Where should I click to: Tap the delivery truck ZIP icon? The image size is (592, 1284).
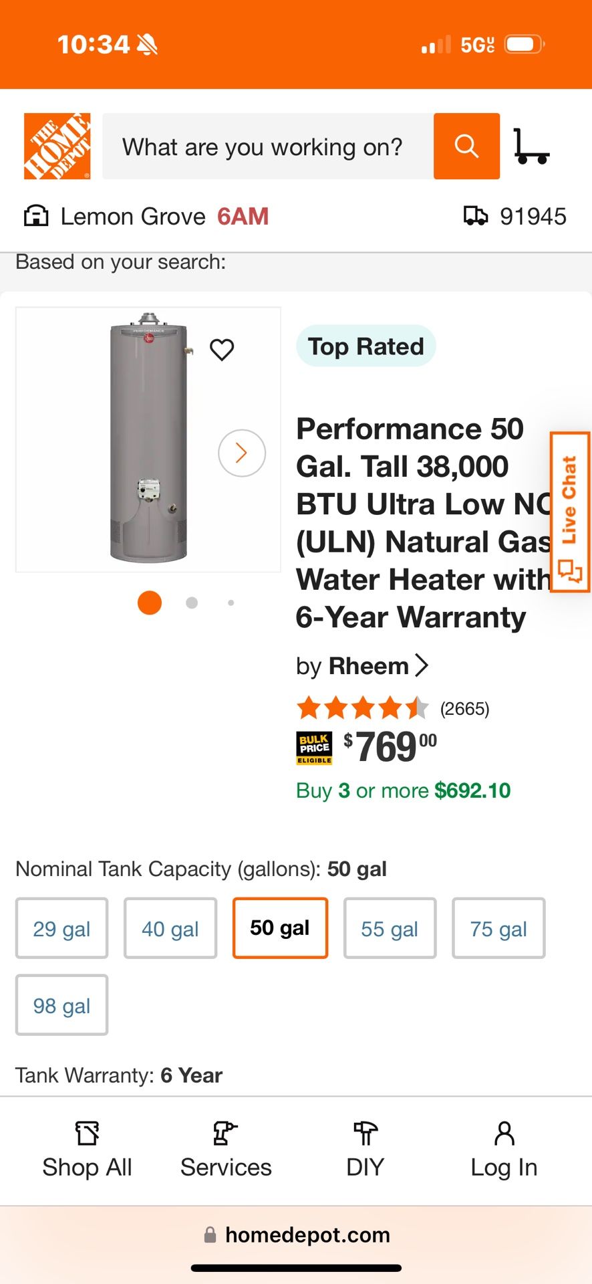[x=476, y=216]
